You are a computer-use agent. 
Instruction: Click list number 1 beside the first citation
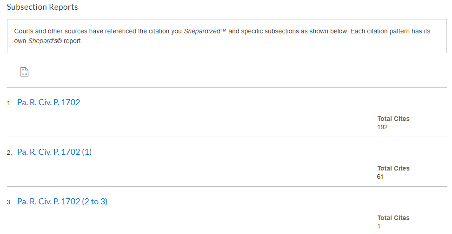(x=9, y=103)
